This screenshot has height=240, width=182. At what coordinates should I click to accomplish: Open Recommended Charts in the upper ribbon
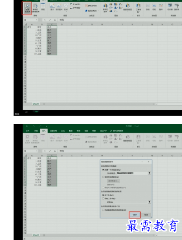[x=105, y=8]
